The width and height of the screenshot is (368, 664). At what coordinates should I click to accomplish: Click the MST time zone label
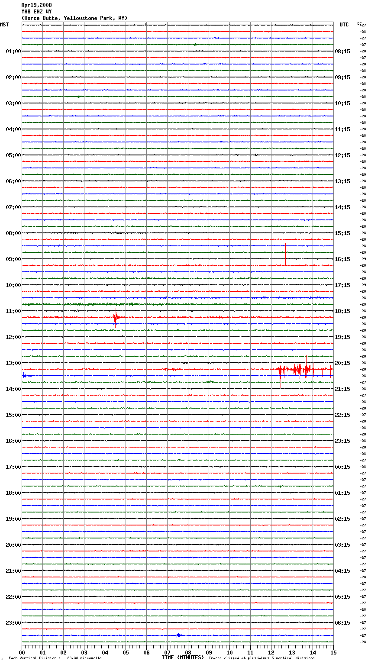pos(4,25)
